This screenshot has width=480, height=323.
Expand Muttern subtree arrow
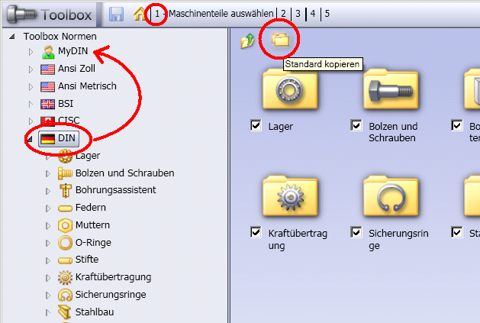coord(48,226)
